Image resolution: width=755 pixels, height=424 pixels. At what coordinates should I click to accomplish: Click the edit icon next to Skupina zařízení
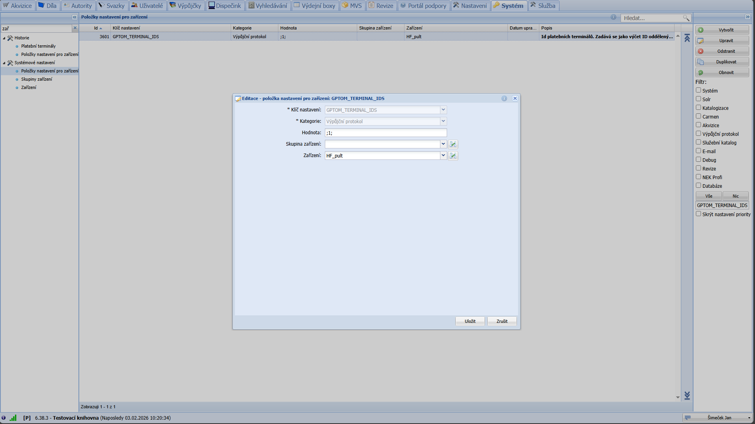(x=453, y=144)
